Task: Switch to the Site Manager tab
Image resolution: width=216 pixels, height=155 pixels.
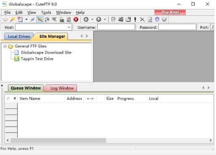Action: coord(52,36)
